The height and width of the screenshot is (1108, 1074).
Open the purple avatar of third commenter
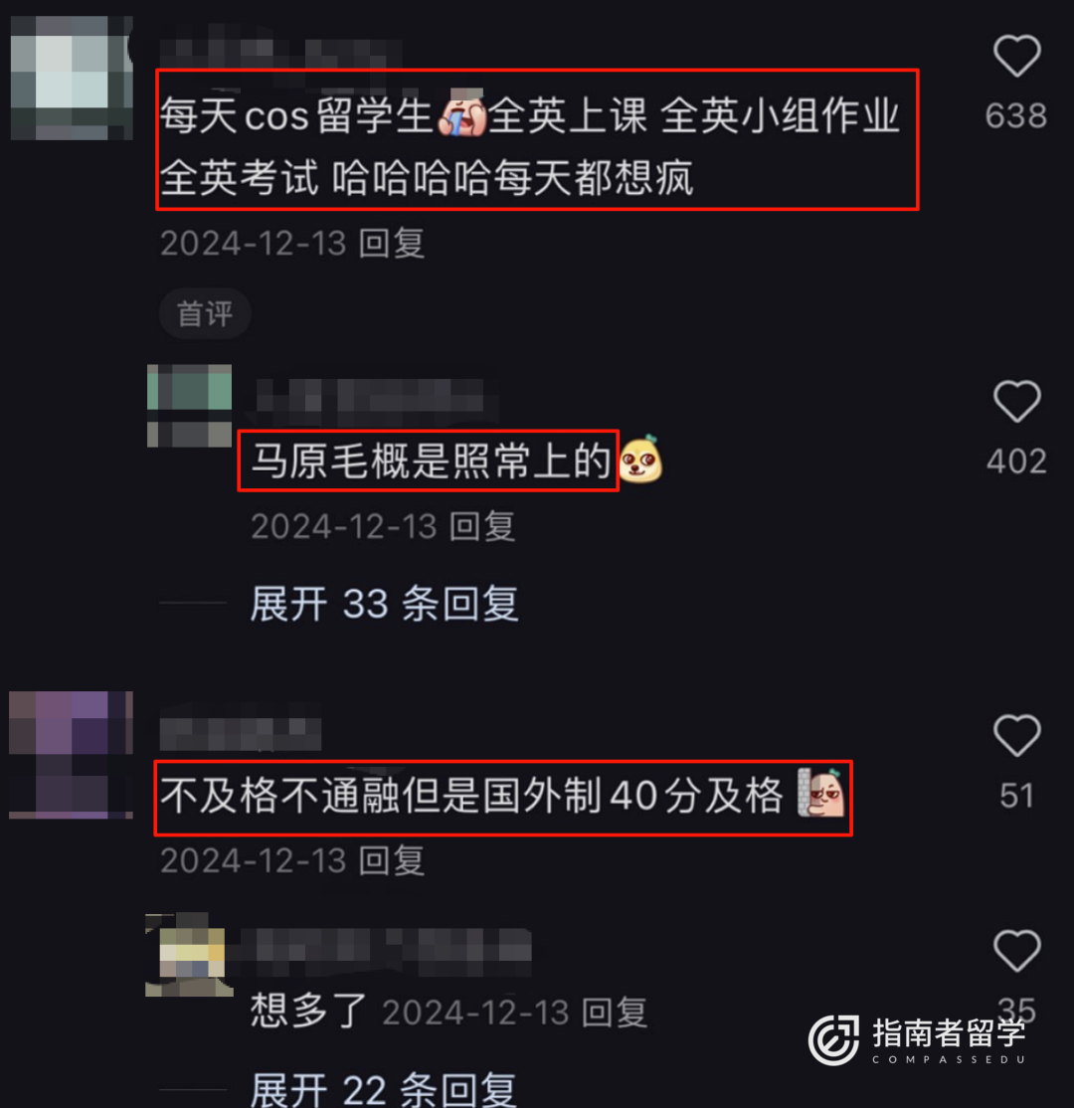[x=71, y=755]
